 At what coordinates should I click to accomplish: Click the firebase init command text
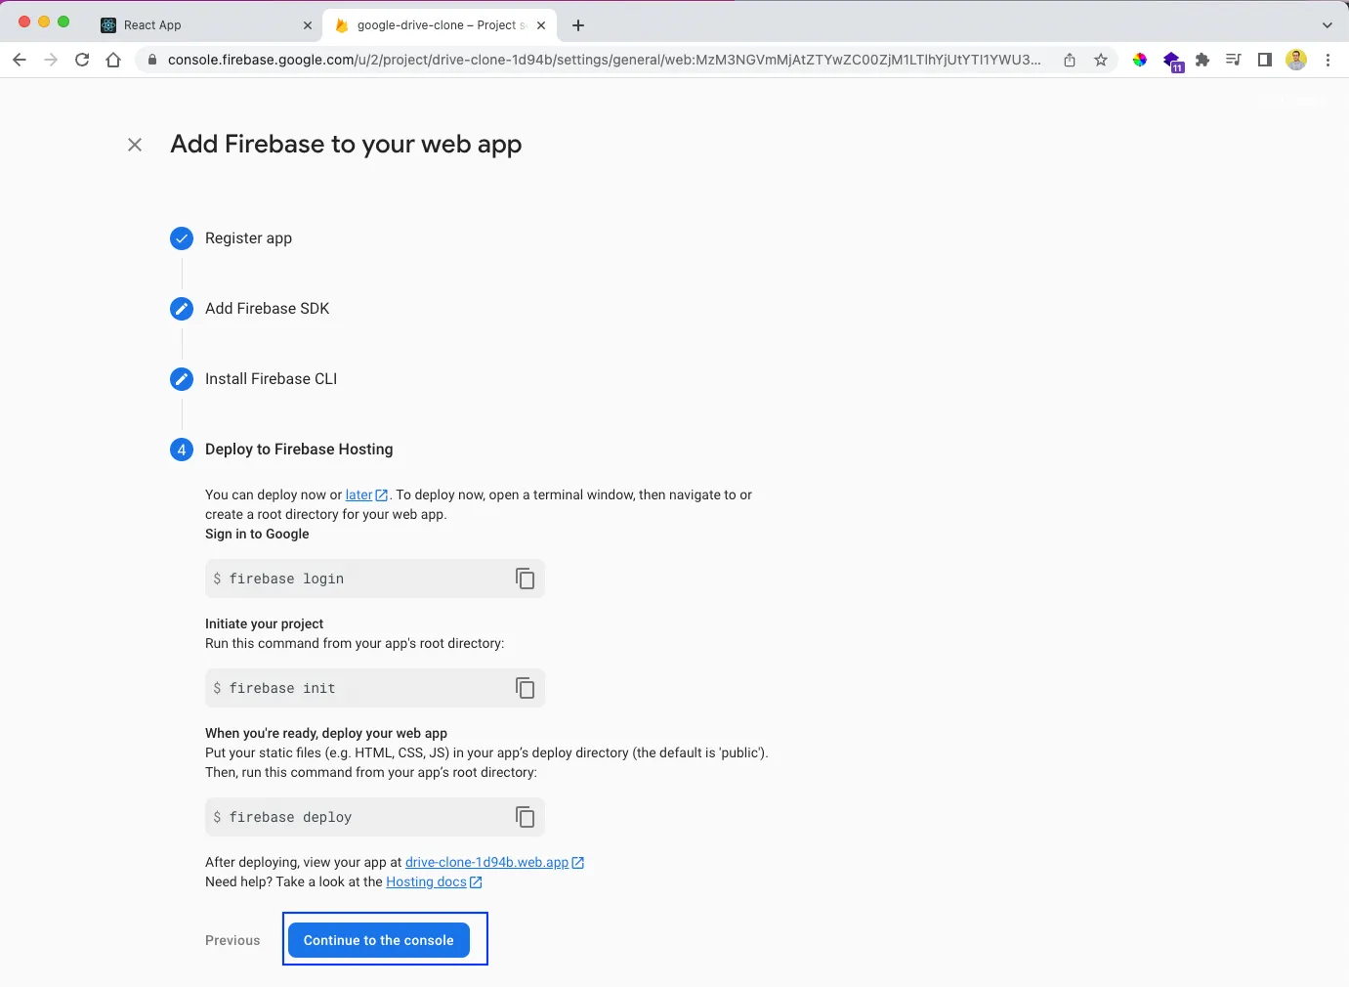pos(282,688)
